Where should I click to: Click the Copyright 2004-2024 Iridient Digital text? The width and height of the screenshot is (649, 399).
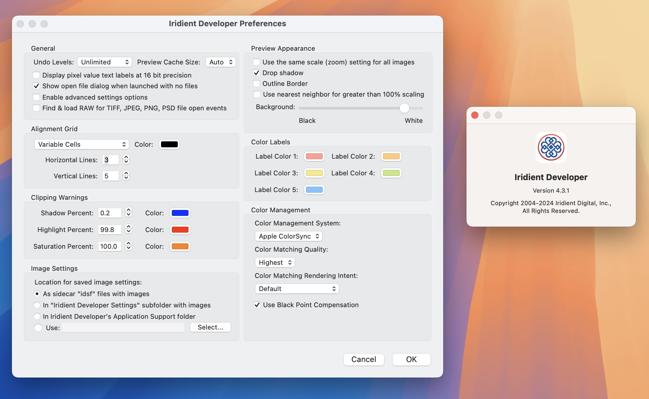[551, 207]
